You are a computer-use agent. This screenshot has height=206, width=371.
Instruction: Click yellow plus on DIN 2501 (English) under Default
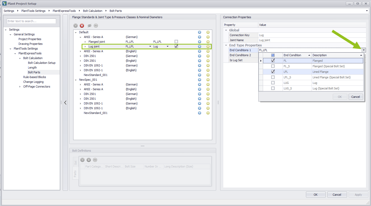208,61
